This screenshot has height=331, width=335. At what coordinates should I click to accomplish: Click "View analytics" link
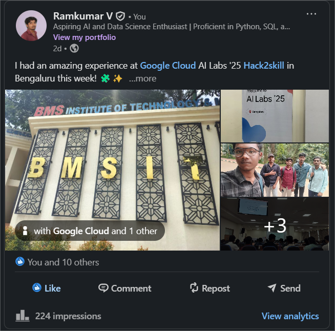290,316
